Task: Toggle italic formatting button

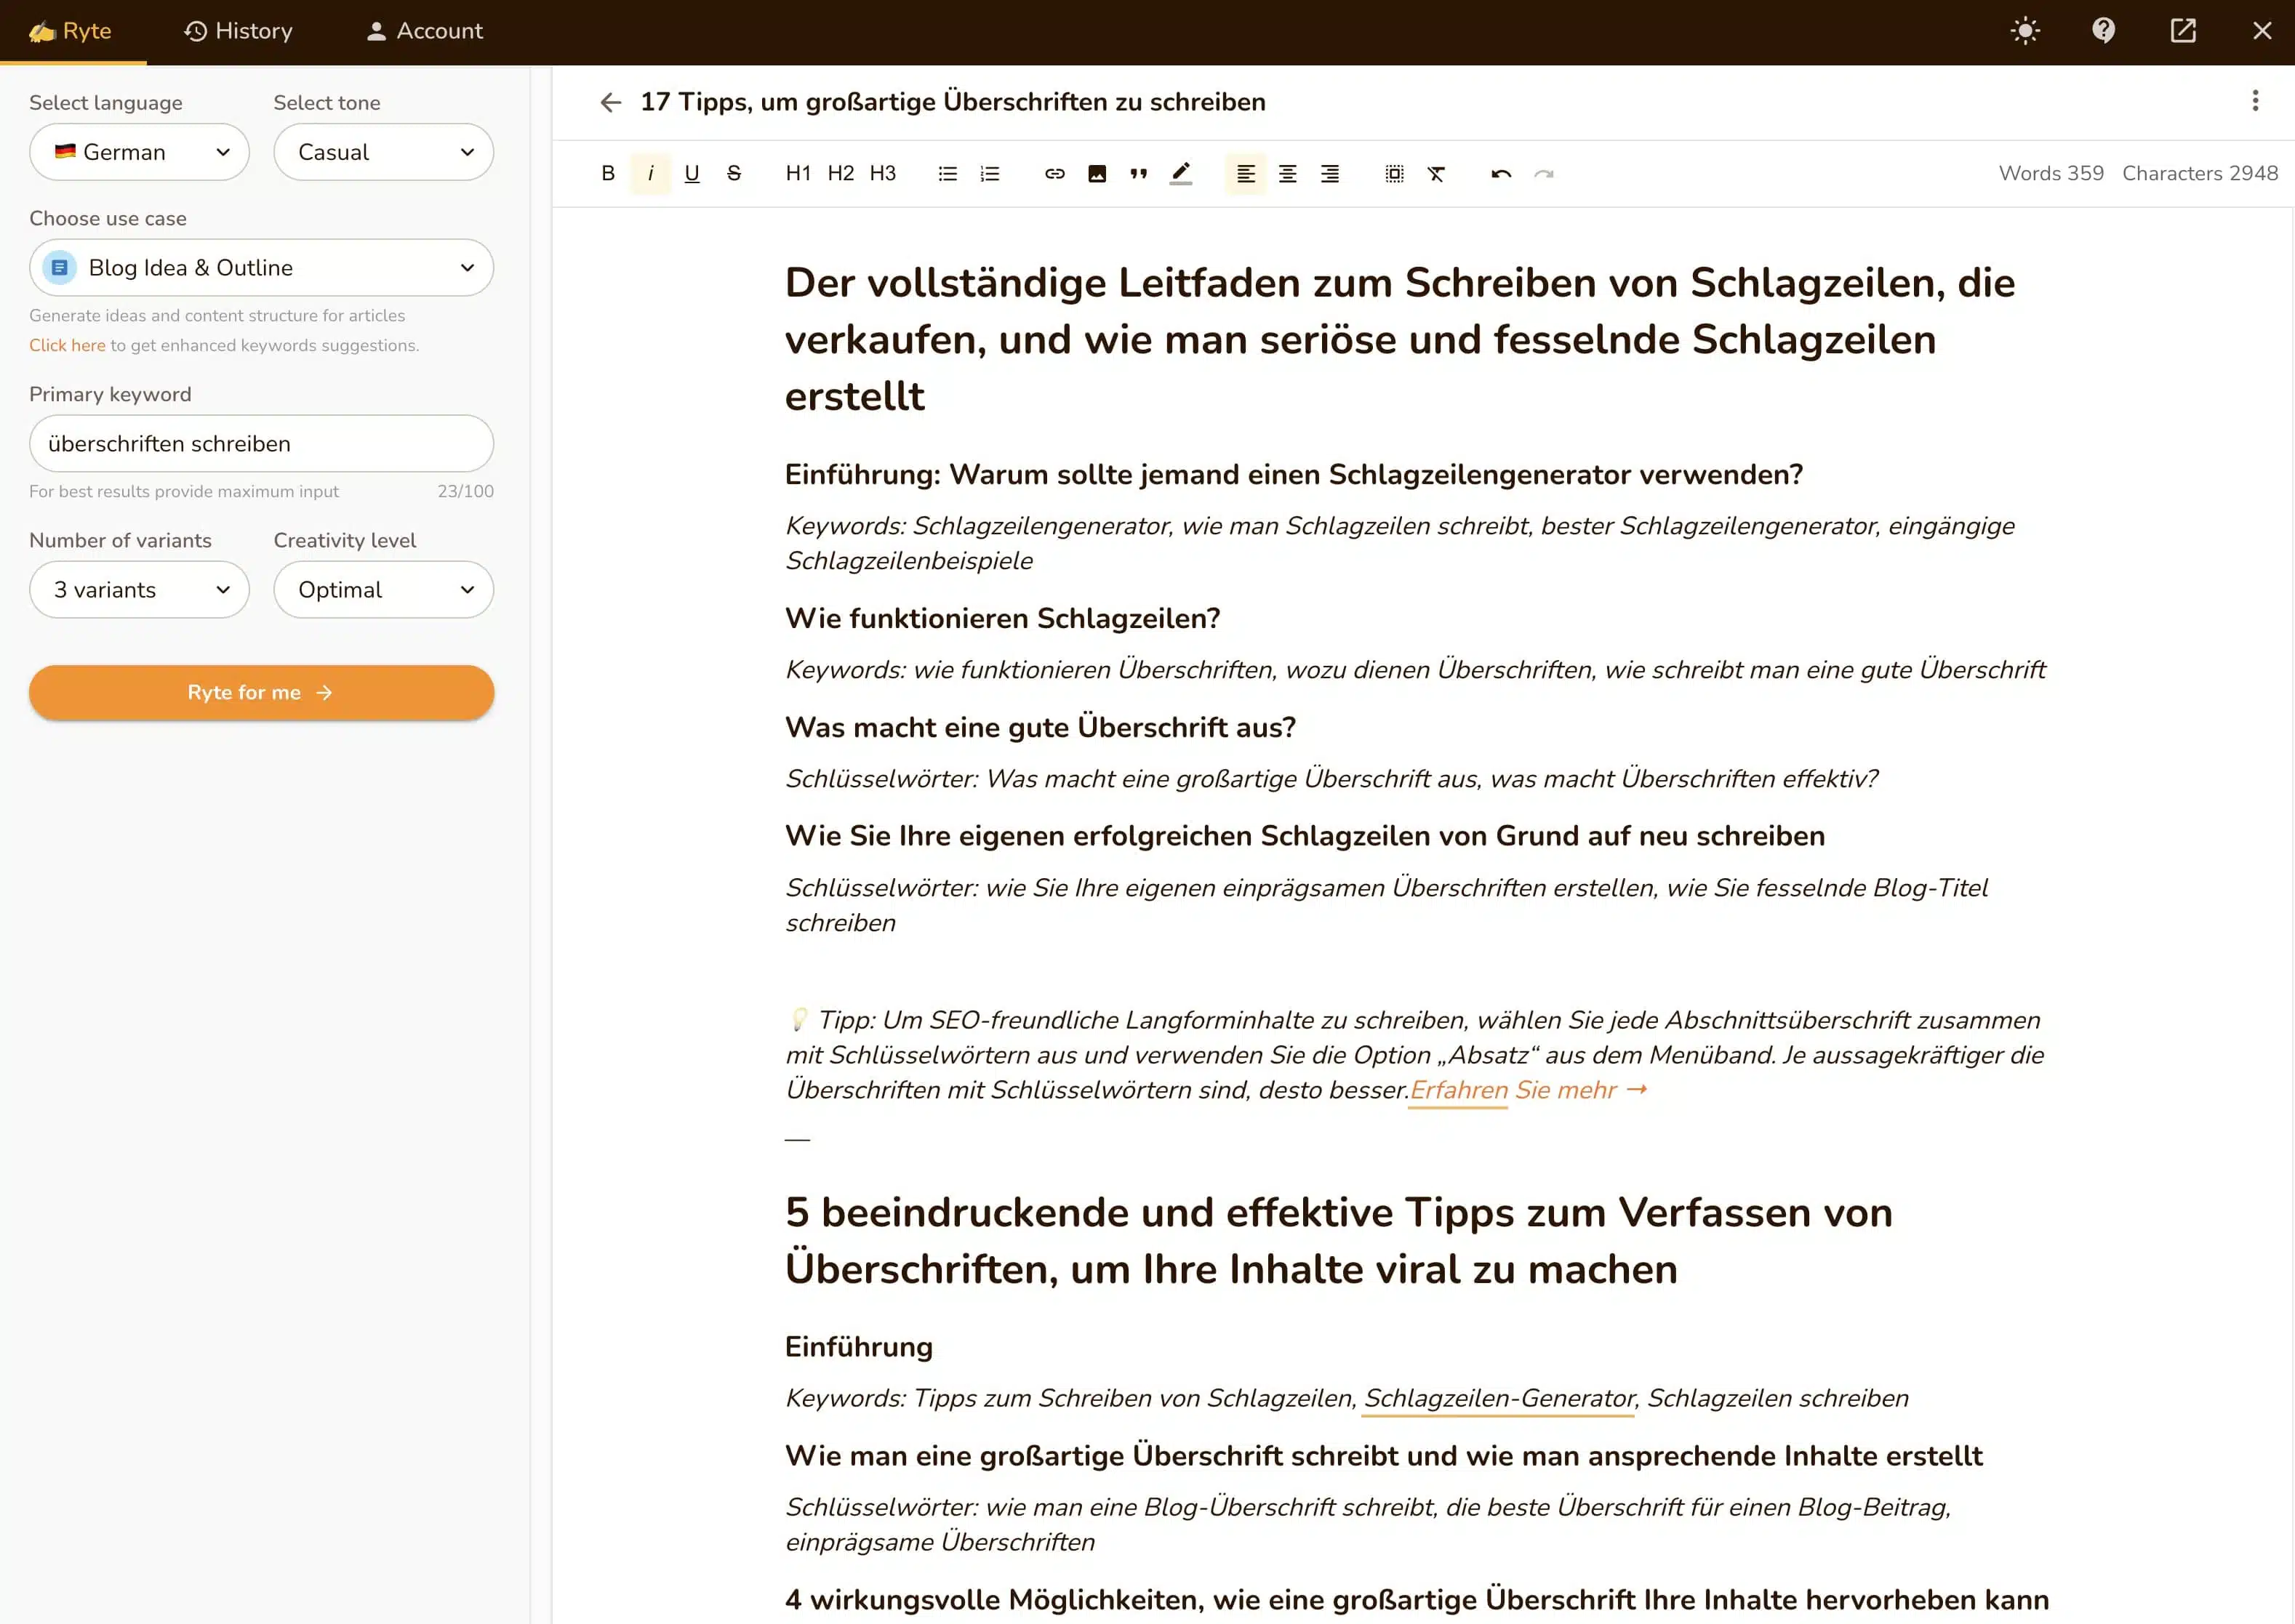Action: click(x=650, y=173)
